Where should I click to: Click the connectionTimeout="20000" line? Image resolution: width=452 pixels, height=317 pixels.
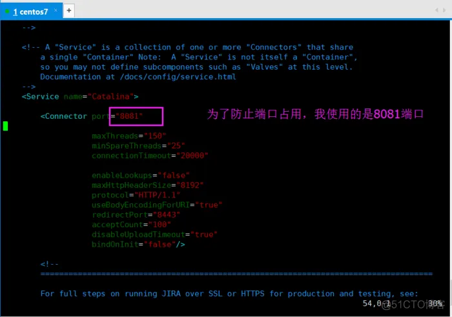point(150,156)
